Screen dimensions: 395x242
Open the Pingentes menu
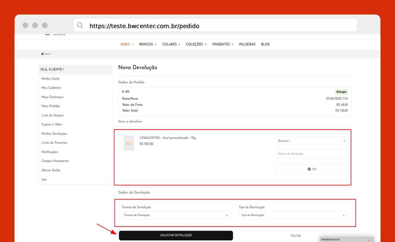pos(223,44)
